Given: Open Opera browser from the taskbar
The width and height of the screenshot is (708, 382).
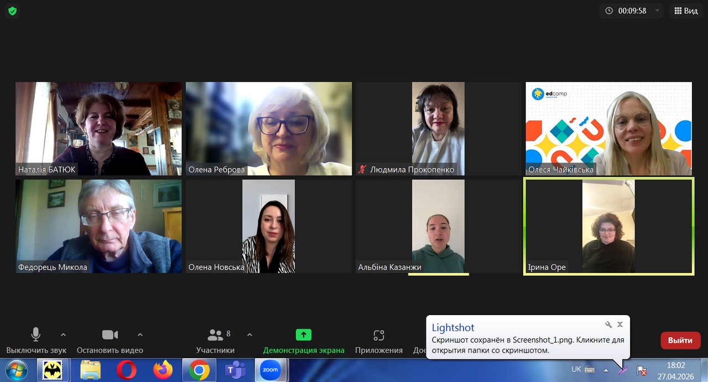Looking at the screenshot, I should (127, 370).
